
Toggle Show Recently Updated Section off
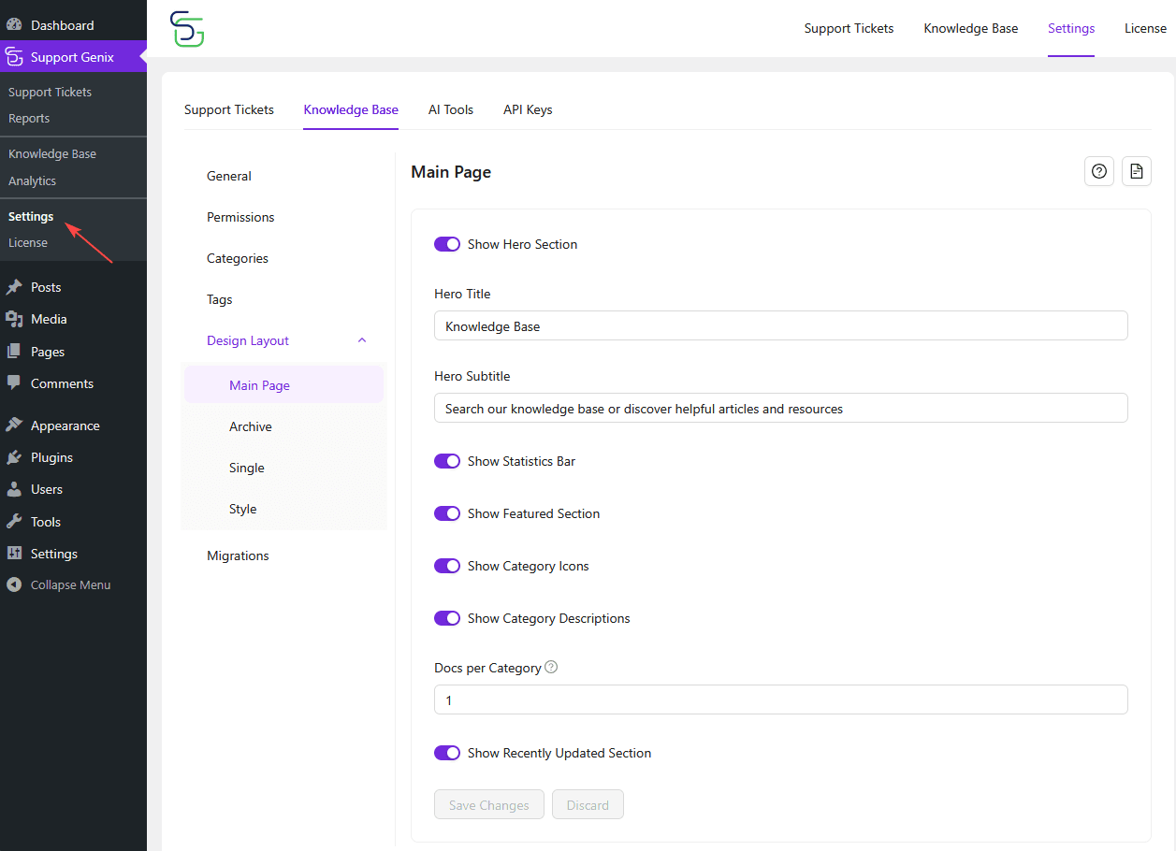[x=447, y=753]
